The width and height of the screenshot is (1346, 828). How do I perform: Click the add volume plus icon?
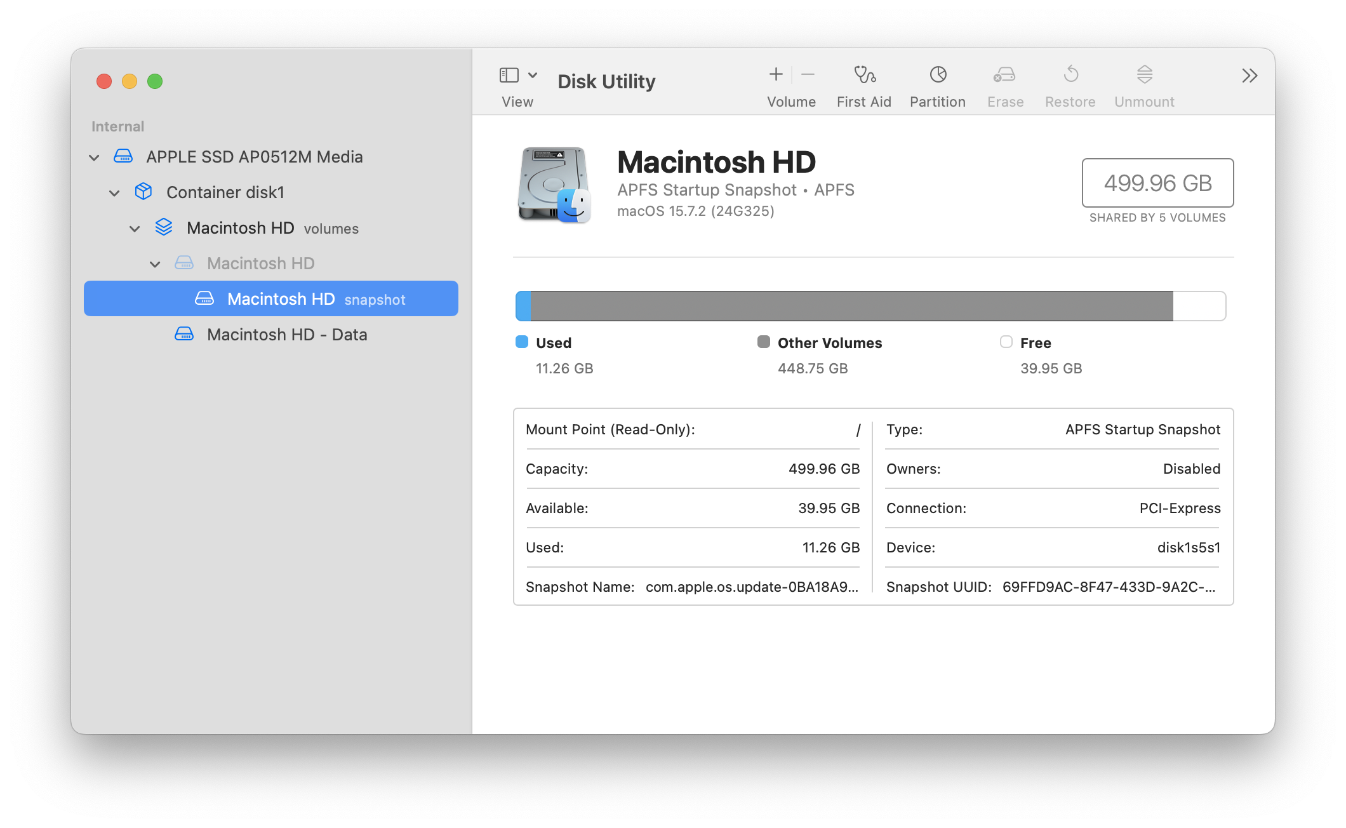coord(776,75)
